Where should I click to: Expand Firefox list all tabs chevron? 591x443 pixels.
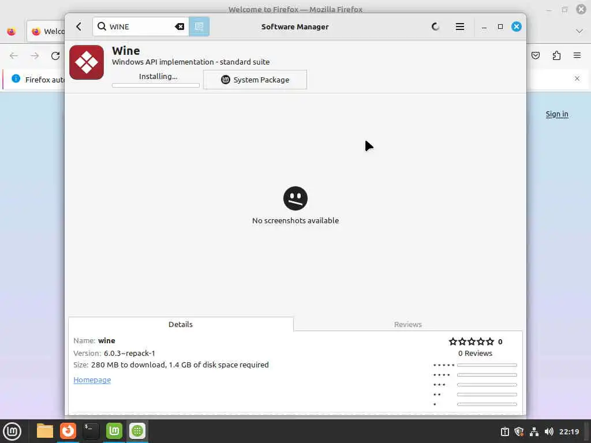click(x=579, y=31)
